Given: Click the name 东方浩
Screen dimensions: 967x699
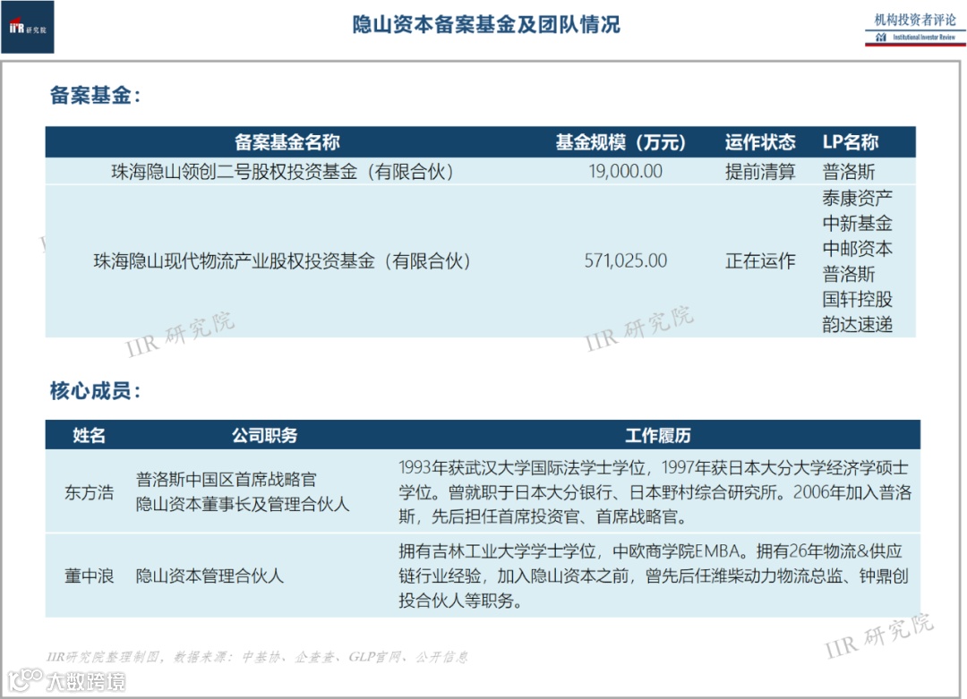Looking at the screenshot, I should click(90, 492).
